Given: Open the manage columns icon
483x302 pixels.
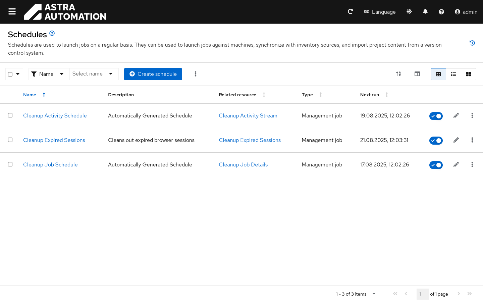Looking at the screenshot, I should pos(417,74).
